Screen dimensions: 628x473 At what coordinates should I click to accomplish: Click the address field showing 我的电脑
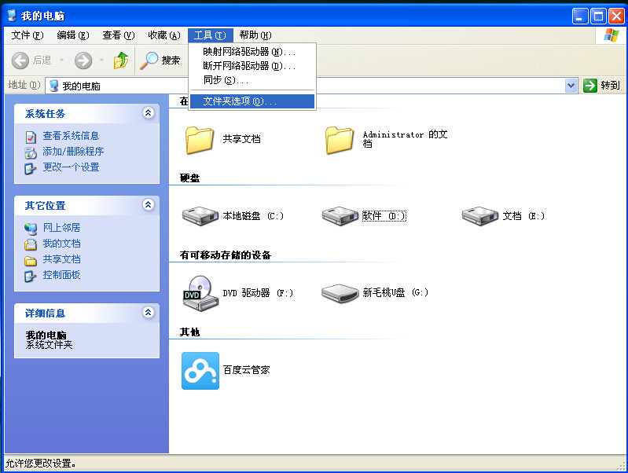(x=310, y=86)
